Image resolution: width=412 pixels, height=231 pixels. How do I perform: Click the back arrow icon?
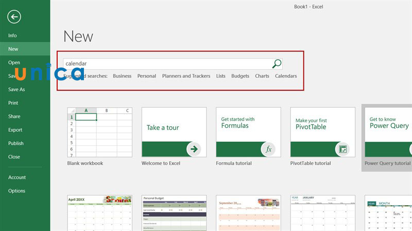tap(14, 17)
